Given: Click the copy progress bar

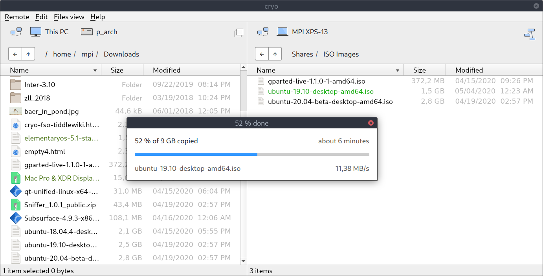Looking at the screenshot, I should [x=251, y=154].
